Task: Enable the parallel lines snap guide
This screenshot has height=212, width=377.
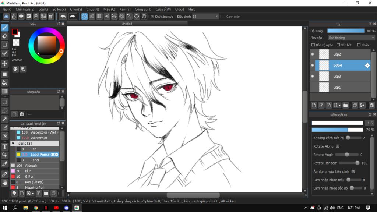Action: 92,16
